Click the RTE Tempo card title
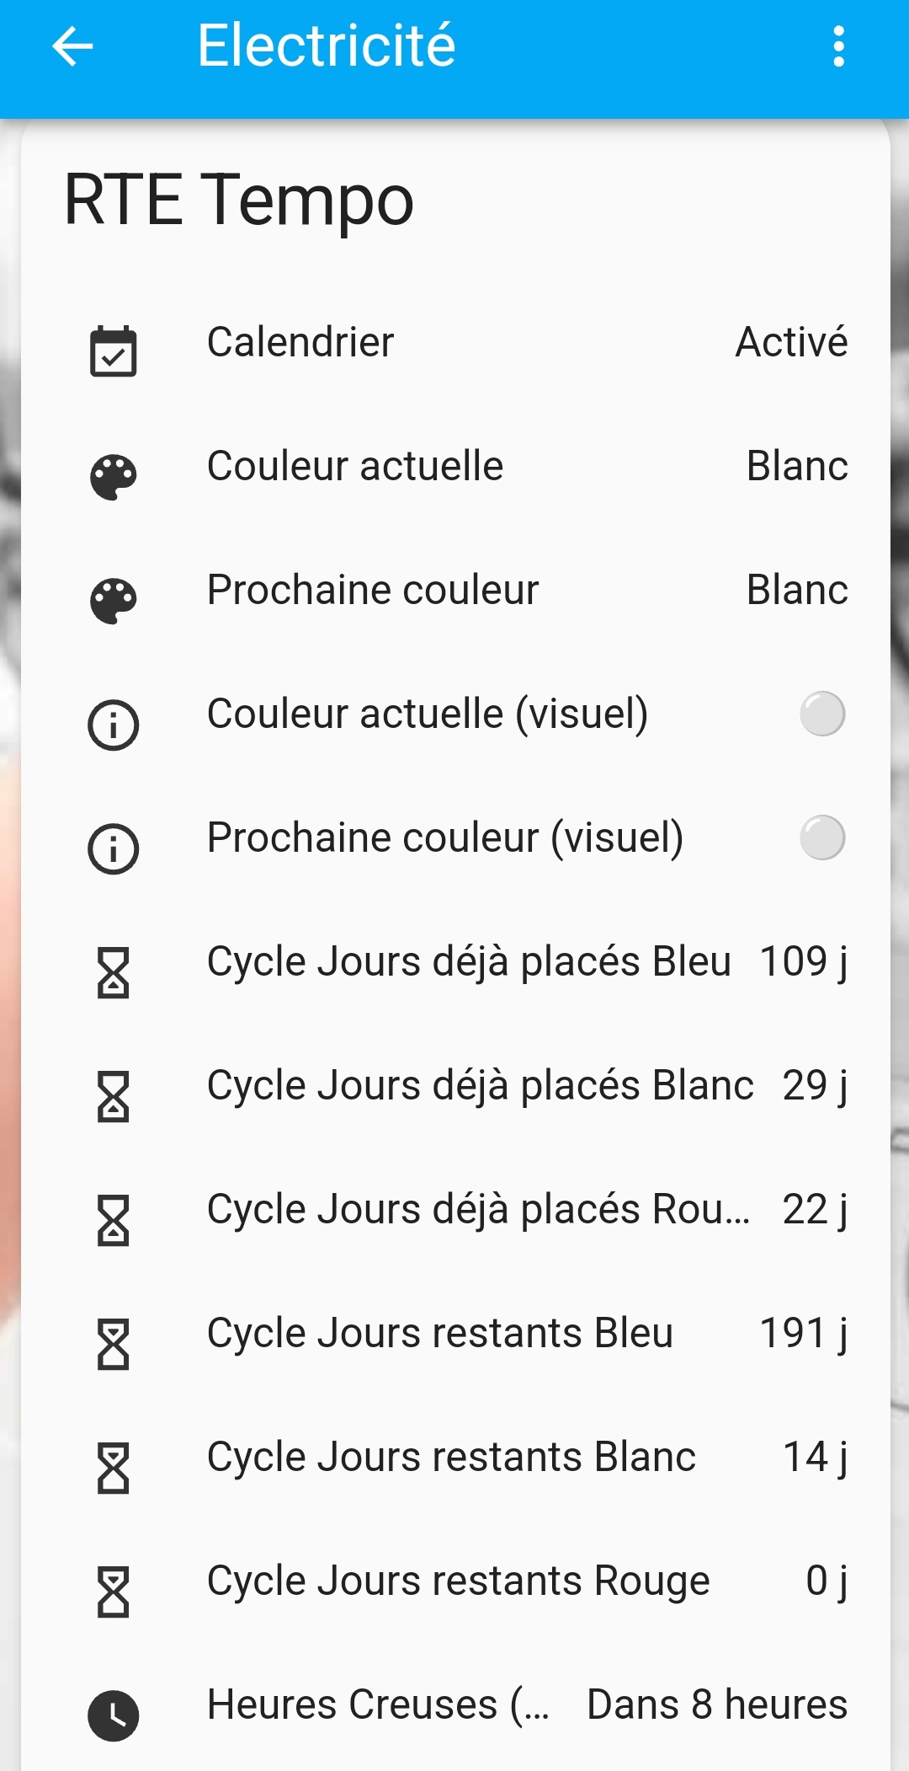 click(239, 200)
